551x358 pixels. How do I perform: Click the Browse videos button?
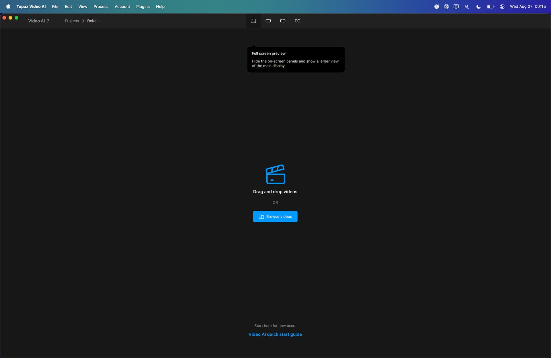coord(275,216)
